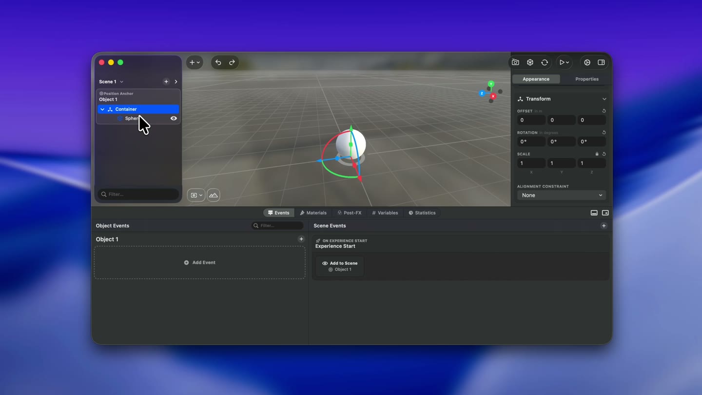702x395 pixels.
Task: Reset the Scale values
Action: click(x=604, y=154)
